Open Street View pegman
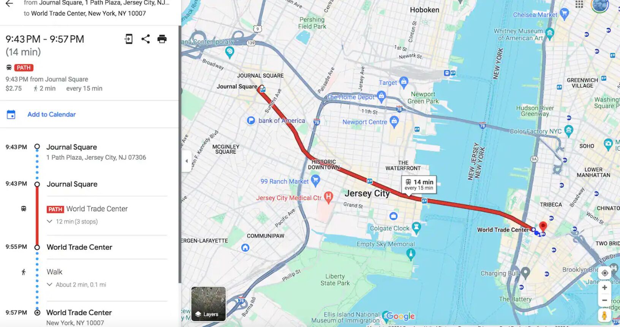Viewport: 620px width, 327px height. coord(604,315)
